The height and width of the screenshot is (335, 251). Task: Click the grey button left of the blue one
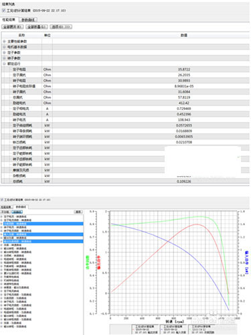coord(5,212)
